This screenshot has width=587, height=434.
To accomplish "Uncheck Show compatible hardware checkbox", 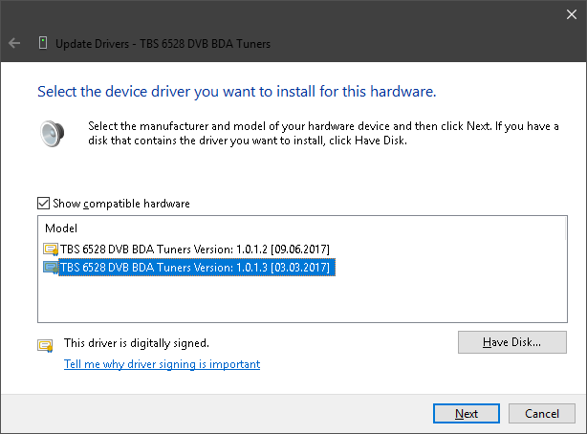I will point(43,204).
